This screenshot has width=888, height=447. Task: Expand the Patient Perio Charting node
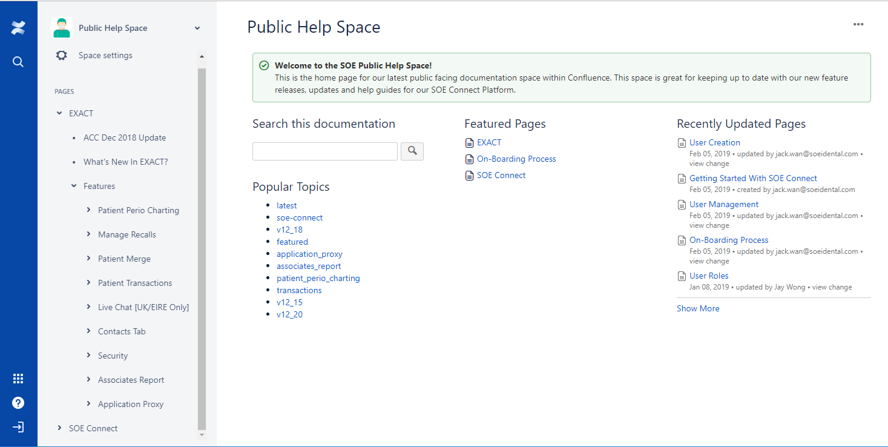[x=88, y=210]
